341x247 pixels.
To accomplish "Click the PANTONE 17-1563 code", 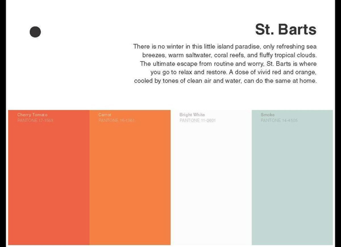I will point(35,121).
